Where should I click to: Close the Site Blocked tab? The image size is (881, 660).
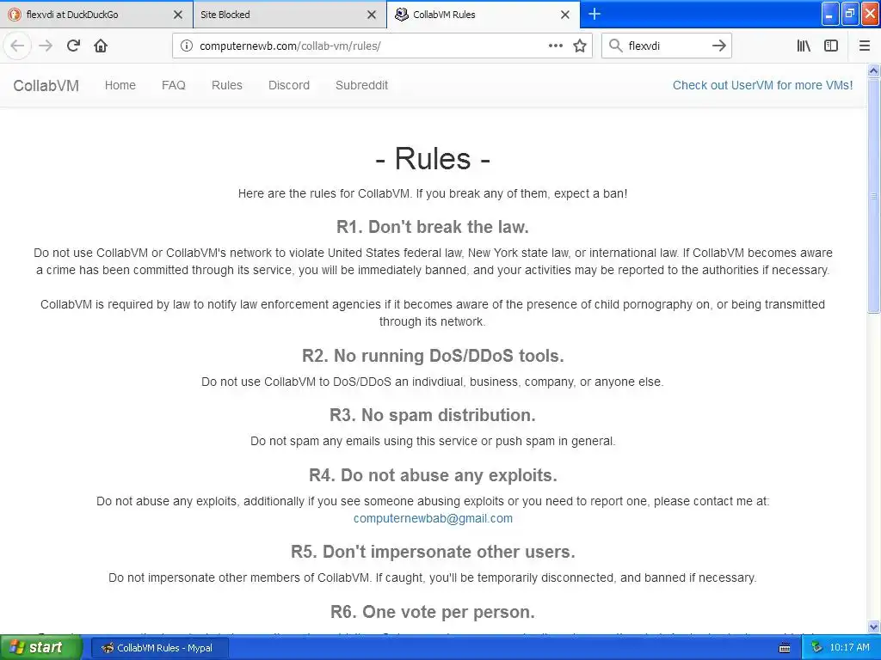(372, 15)
